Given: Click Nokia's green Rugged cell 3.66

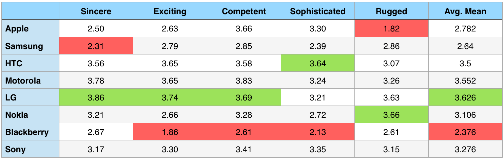Looking at the screenshot, I should click(x=391, y=115).
